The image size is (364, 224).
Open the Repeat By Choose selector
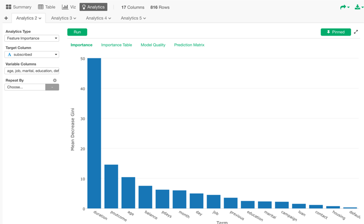tap(25, 87)
